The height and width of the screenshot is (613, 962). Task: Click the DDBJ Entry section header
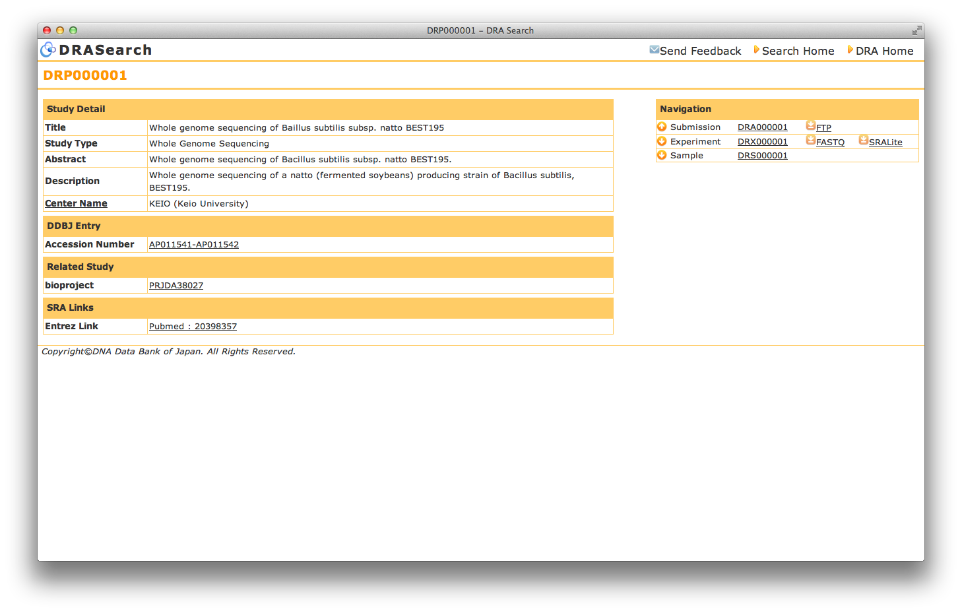[328, 226]
